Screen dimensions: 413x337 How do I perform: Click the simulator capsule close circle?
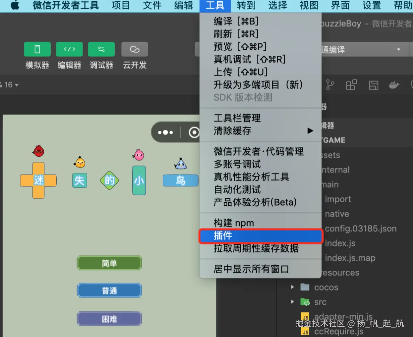click(194, 132)
